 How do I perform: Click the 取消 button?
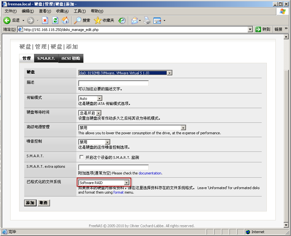pyautogui.click(x=44, y=203)
